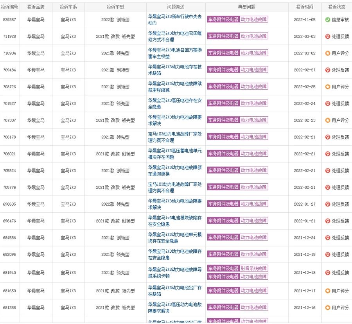352x324 pixels.
Task: Click the '投诉时间' column header
Action: click(x=305, y=7)
